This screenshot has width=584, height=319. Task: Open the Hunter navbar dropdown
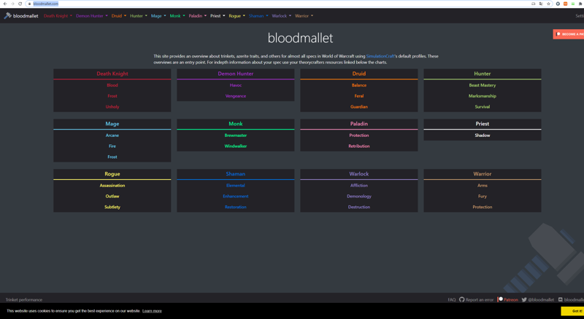(139, 16)
